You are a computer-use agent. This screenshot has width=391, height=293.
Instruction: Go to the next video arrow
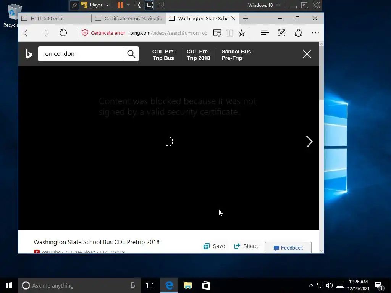(309, 142)
